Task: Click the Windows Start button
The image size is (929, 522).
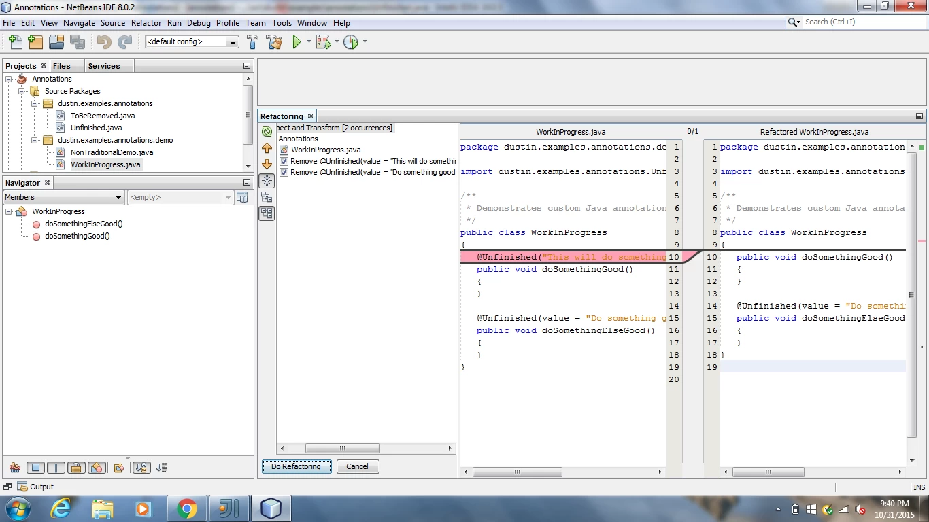Action: pos(18,508)
